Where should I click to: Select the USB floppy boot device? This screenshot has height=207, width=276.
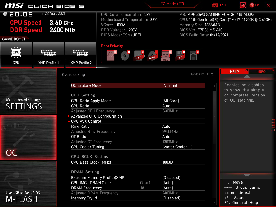pos(180,56)
